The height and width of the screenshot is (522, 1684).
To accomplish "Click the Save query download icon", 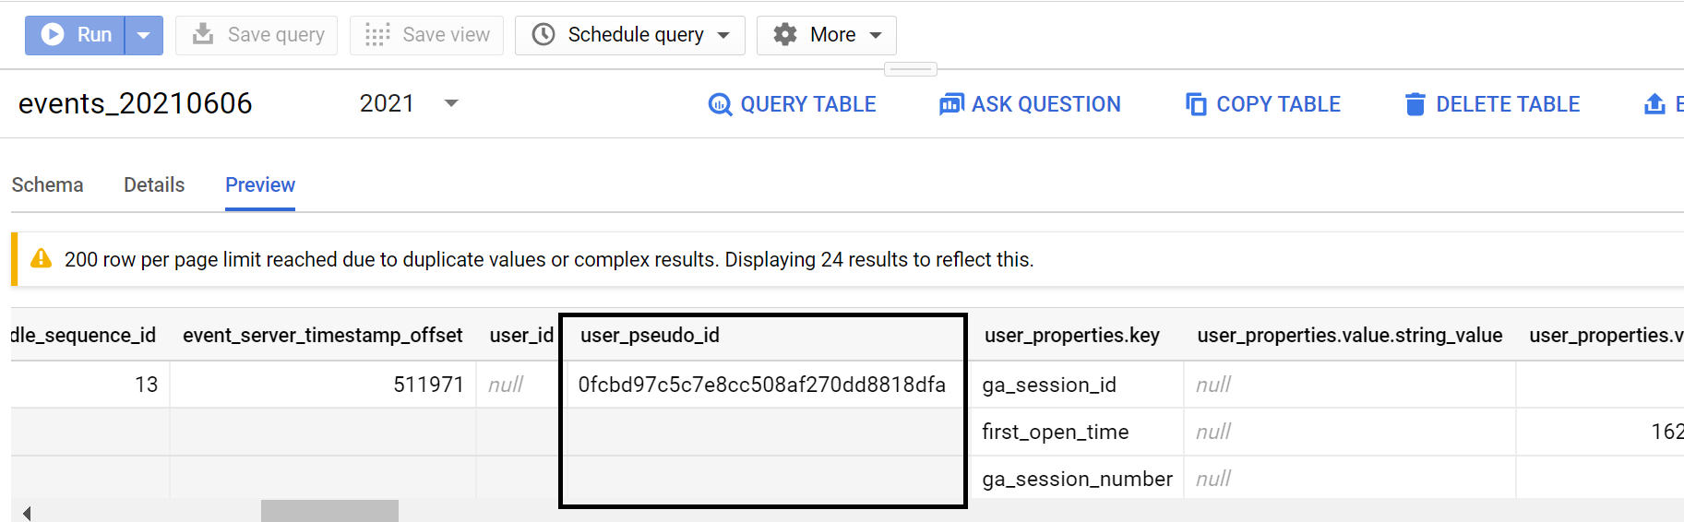I will pyautogui.click(x=203, y=35).
